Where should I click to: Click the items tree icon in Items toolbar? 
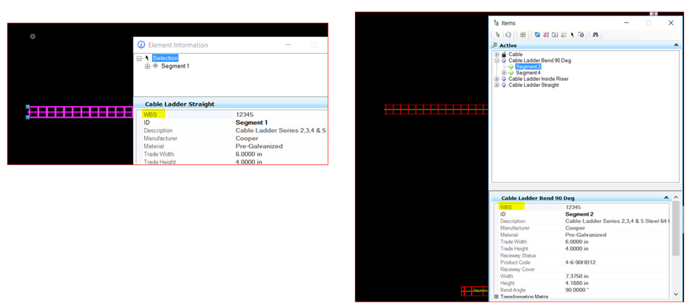[497, 35]
